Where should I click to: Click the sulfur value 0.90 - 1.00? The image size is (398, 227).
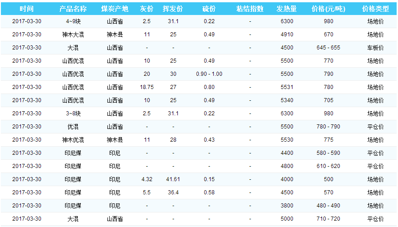(209, 74)
